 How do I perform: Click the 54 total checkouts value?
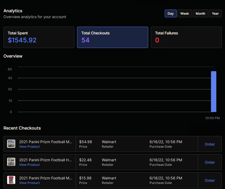[85, 40]
